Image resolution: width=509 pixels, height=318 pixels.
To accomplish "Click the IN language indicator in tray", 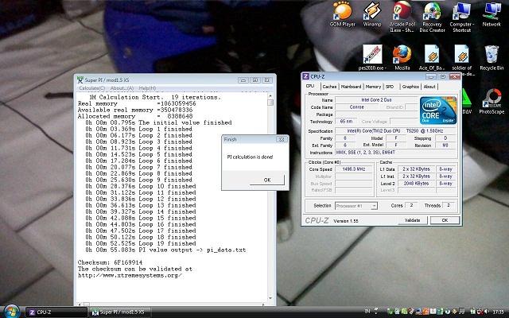I will click(x=367, y=312).
